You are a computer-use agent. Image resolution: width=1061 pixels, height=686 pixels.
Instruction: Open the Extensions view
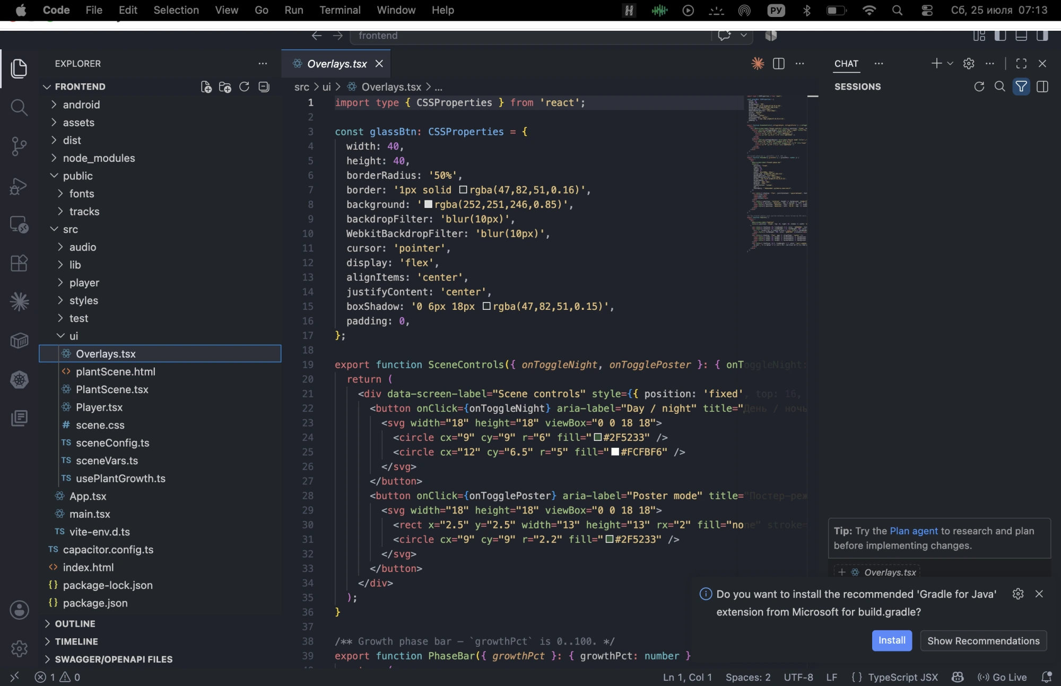pos(19,263)
